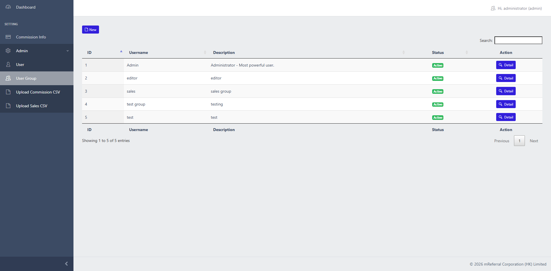
Task: Sort table by ID column arrow
Action: 121,52
